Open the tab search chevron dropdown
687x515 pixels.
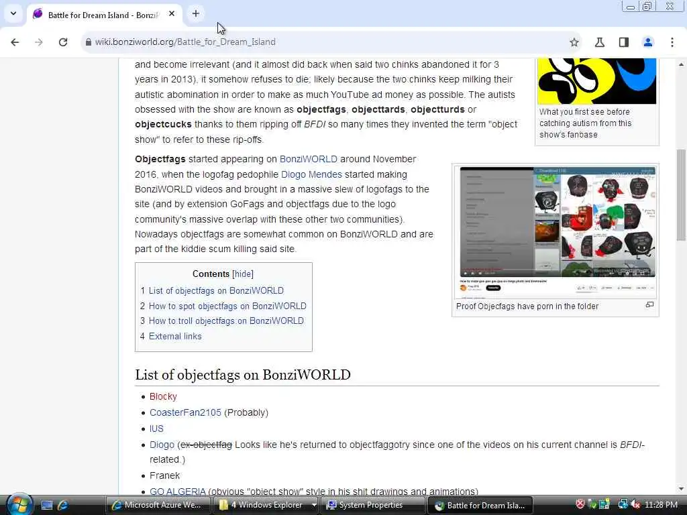coord(13,13)
